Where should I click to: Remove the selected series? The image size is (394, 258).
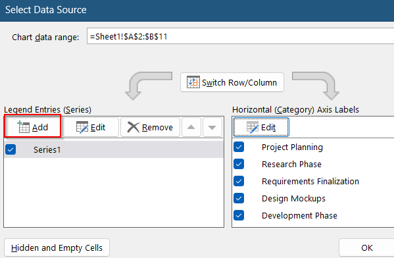pyautogui.click(x=150, y=127)
